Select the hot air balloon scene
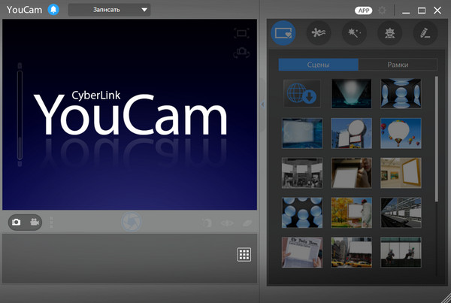Viewport: 451px width, 303px height. [401, 133]
